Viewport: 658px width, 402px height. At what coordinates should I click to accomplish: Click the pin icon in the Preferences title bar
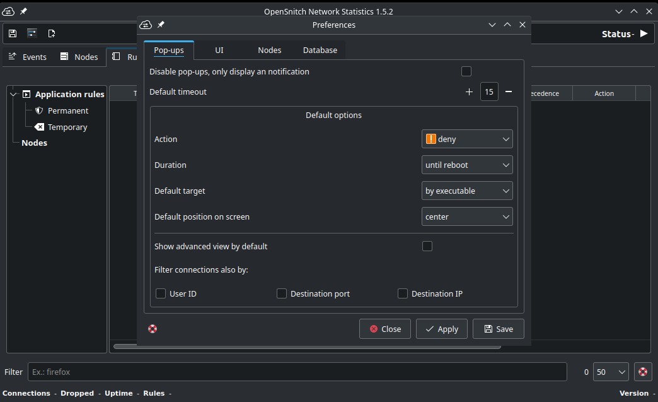pos(161,25)
